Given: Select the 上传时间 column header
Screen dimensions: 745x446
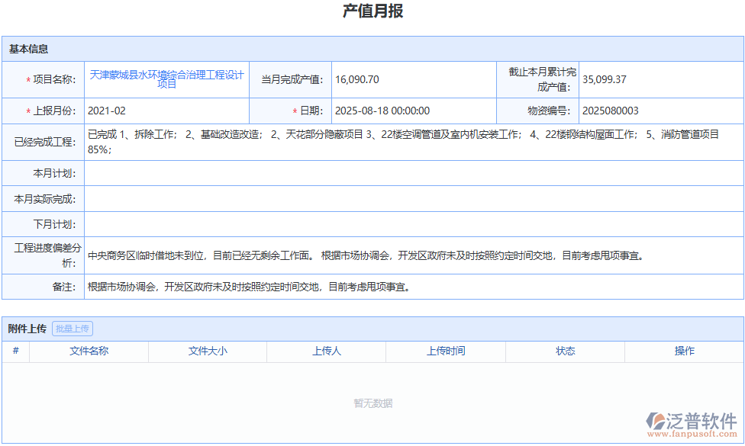Looking at the screenshot, I should pyautogui.click(x=446, y=351).
